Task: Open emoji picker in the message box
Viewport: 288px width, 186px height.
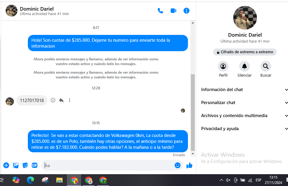Action: tap(178, 165)
